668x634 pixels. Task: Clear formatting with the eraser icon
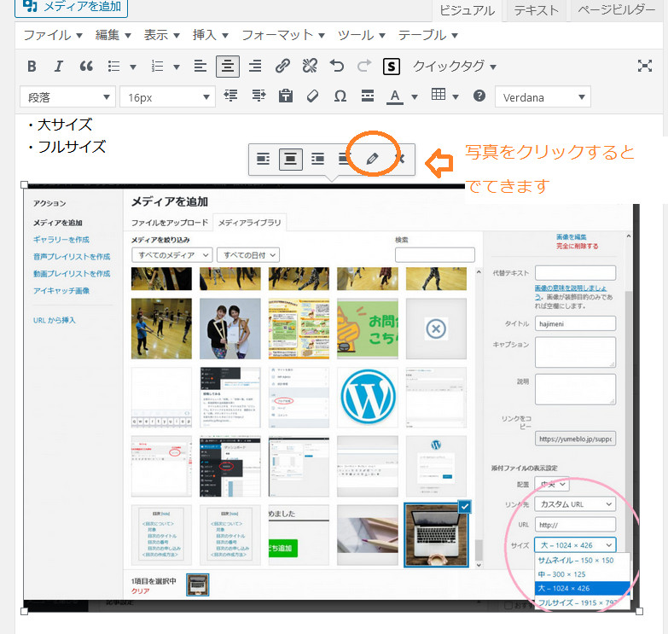pyautogui.click(x=313, y=96)
